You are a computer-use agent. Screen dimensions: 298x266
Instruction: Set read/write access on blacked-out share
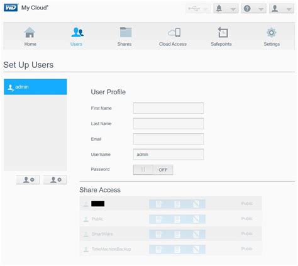point(158,204)
